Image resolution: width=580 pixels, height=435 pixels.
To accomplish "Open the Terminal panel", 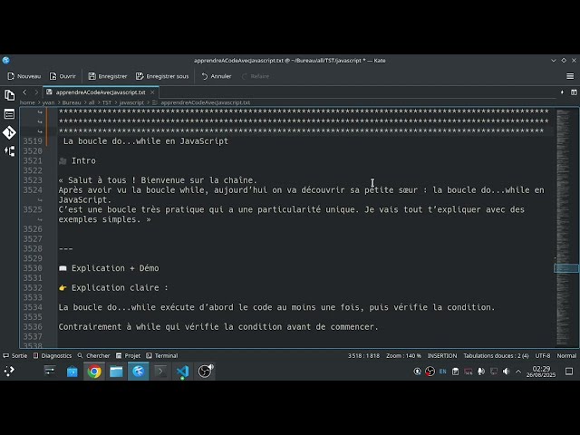I will pyautogui.click(x=162, y=355).
